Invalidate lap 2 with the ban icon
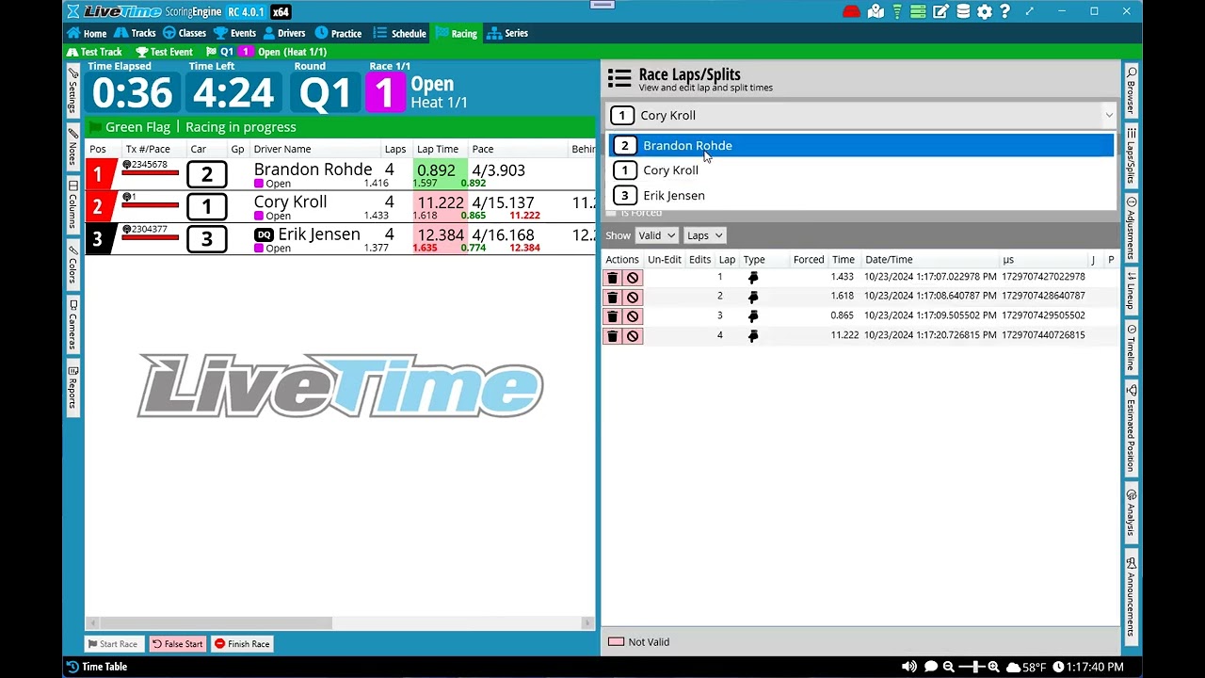 click(x=633, y=297)
